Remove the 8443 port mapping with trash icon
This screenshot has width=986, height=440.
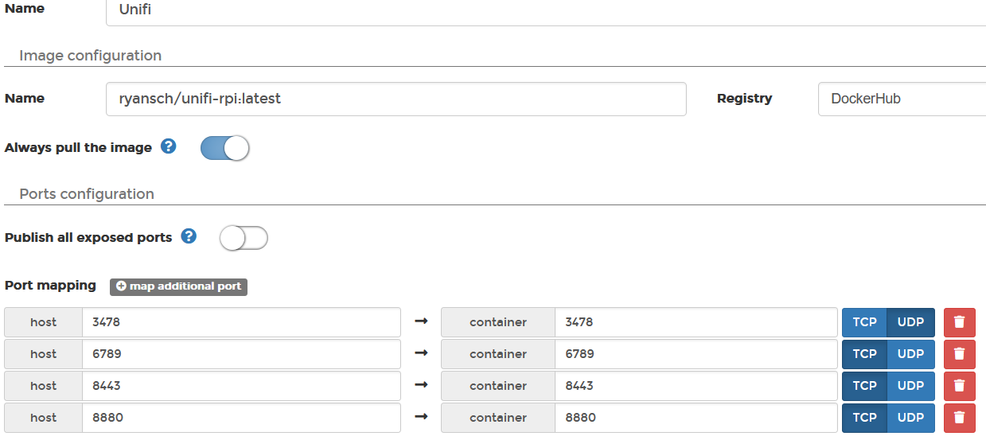959,386
